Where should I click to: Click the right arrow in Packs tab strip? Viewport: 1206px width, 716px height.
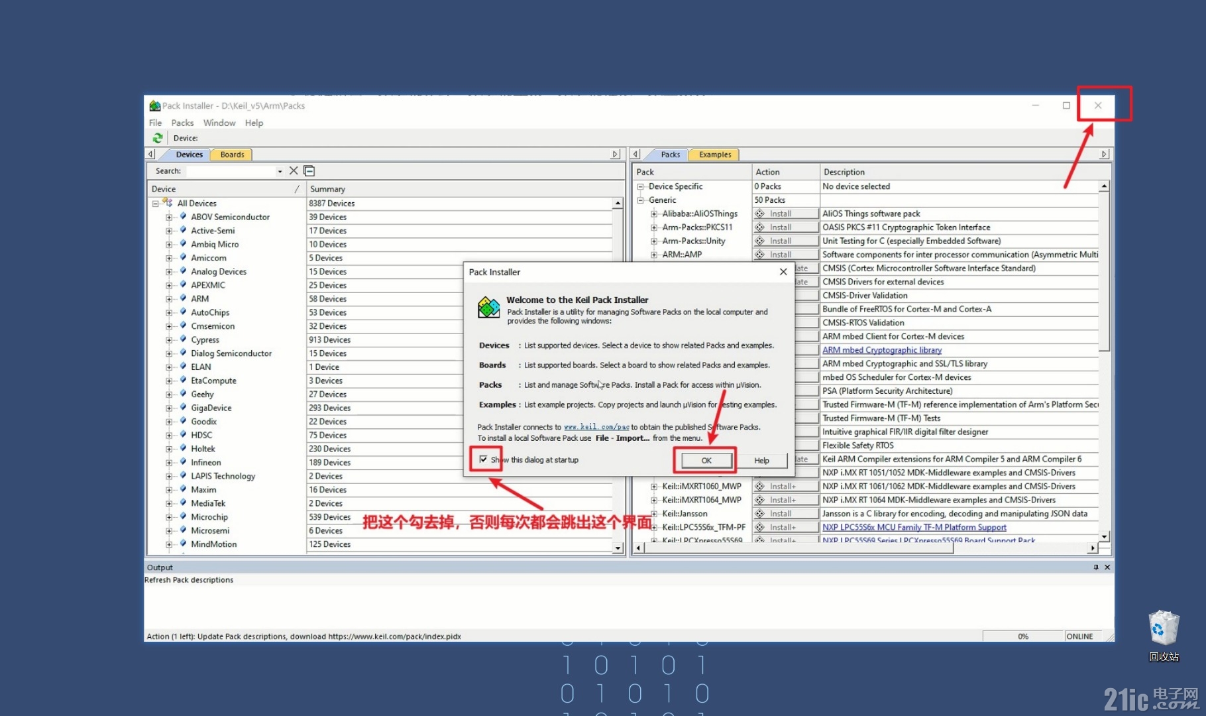pyautogui.click(x=1104, y=154)
